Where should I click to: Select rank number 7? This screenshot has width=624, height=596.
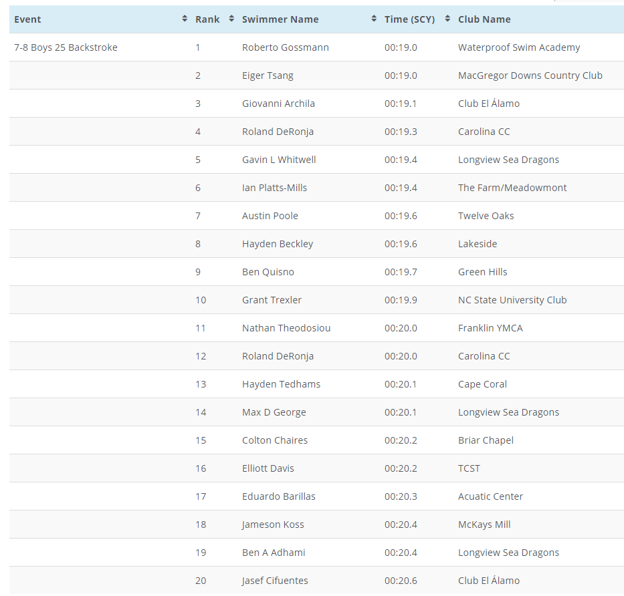198,216
